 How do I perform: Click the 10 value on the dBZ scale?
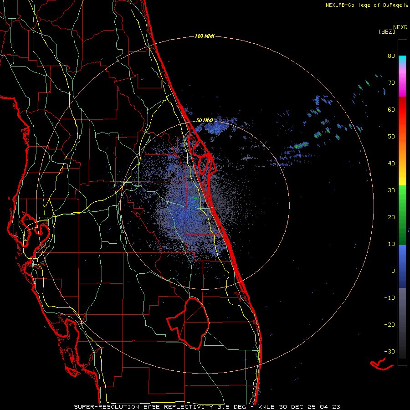pyautogui.click(x=391, y=244)
